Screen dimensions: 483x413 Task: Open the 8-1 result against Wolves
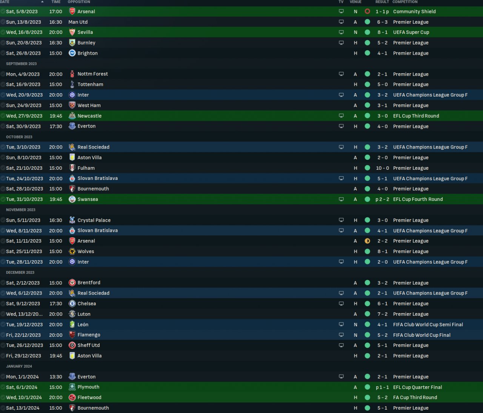382,252
